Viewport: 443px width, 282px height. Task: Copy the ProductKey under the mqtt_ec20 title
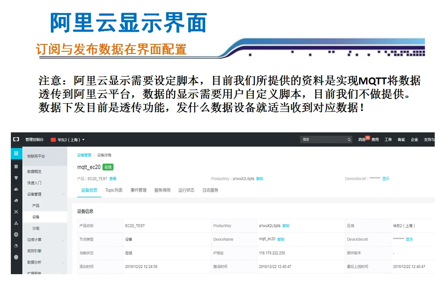260,179
